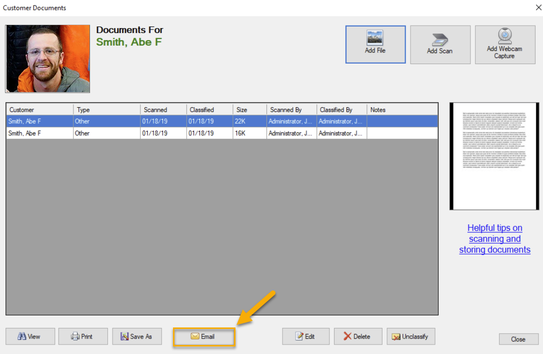Click the envelope icon on Email
The width and height of the screenshot is (543, 354).
195,336
